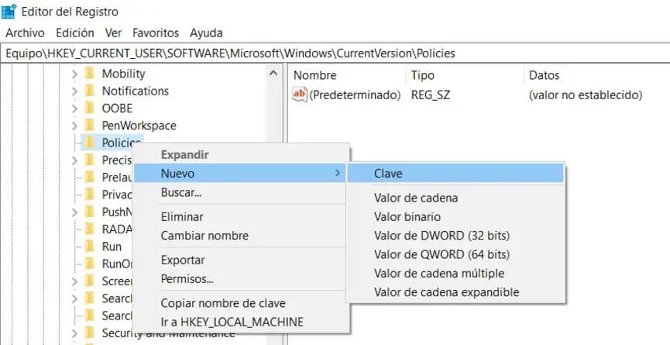Select Valor de QWORD (64 bits)
670x345 pixels.
click(455, 254)
